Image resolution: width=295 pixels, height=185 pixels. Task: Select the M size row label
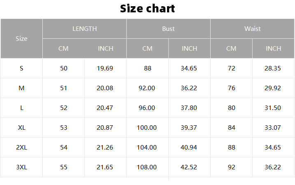21,88
